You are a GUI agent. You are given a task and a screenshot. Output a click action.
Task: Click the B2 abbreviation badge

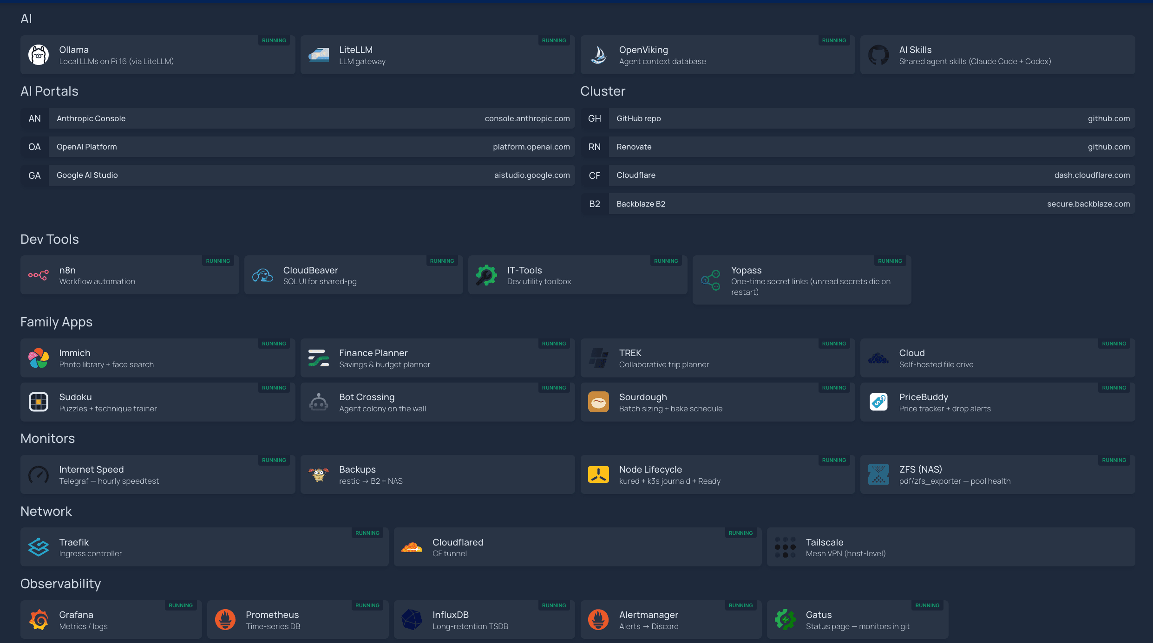point(595,204)
